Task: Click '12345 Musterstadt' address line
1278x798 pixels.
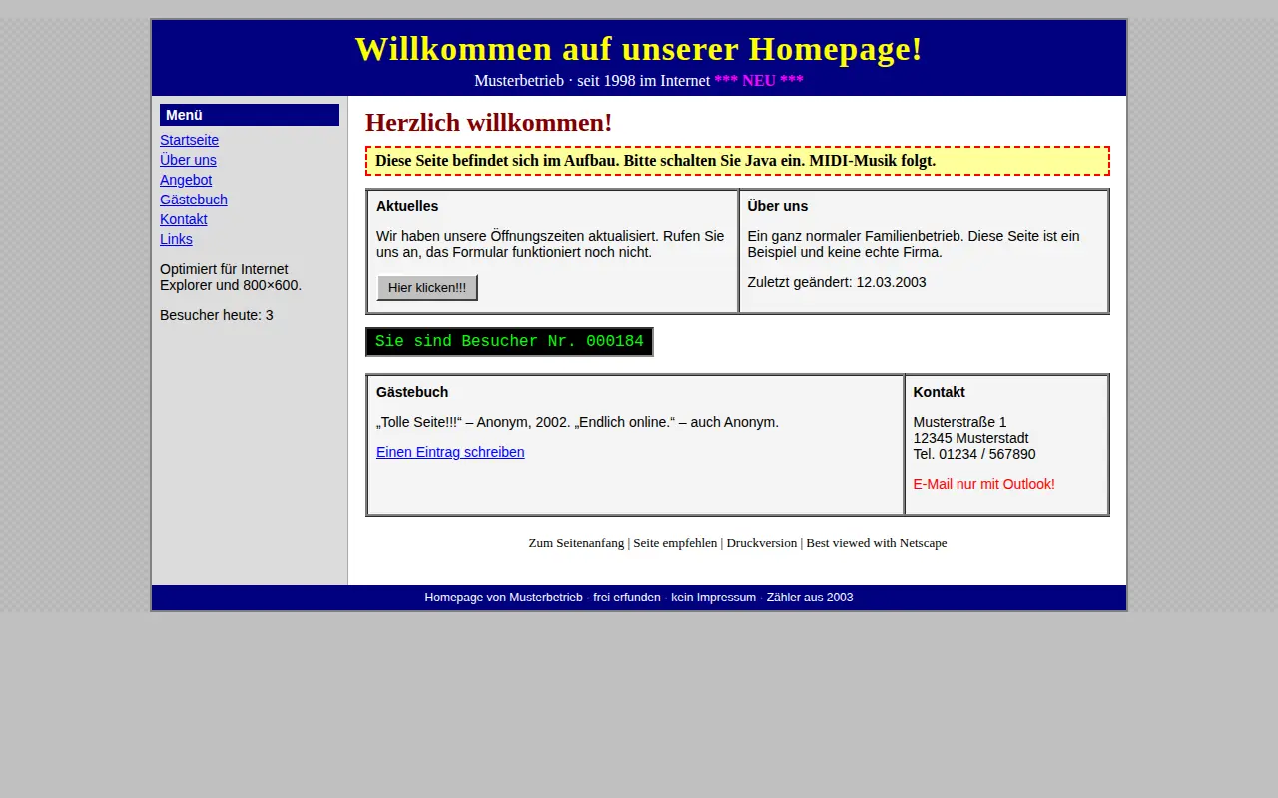Action: tap(971, 438)
